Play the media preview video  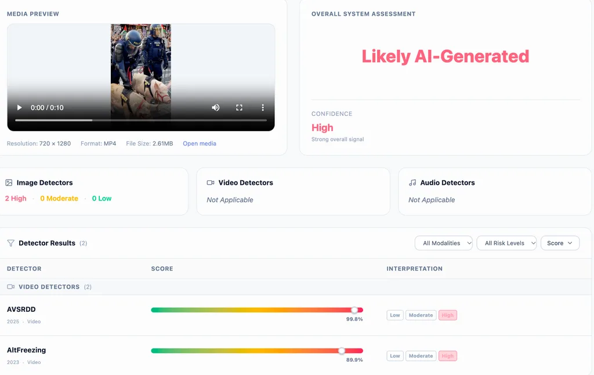tap(19, 108)
